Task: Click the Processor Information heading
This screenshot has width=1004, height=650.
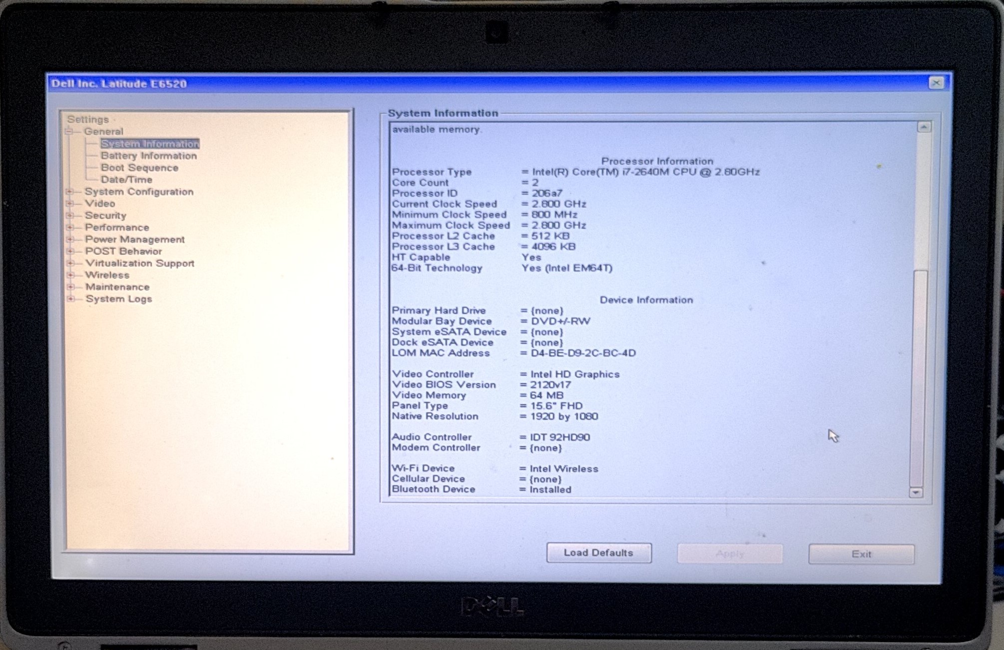Action: pos(657,161)
